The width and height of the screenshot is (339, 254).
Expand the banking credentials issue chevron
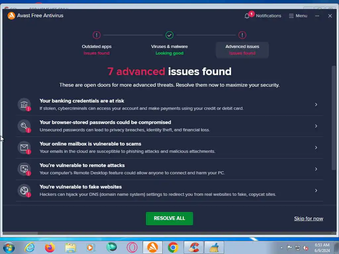[x=316, y=105]
